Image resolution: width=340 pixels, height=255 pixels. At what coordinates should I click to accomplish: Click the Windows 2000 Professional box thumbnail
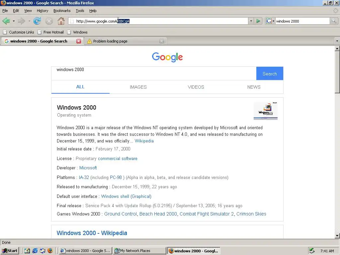pyautogui.click(x=266, y=111)
